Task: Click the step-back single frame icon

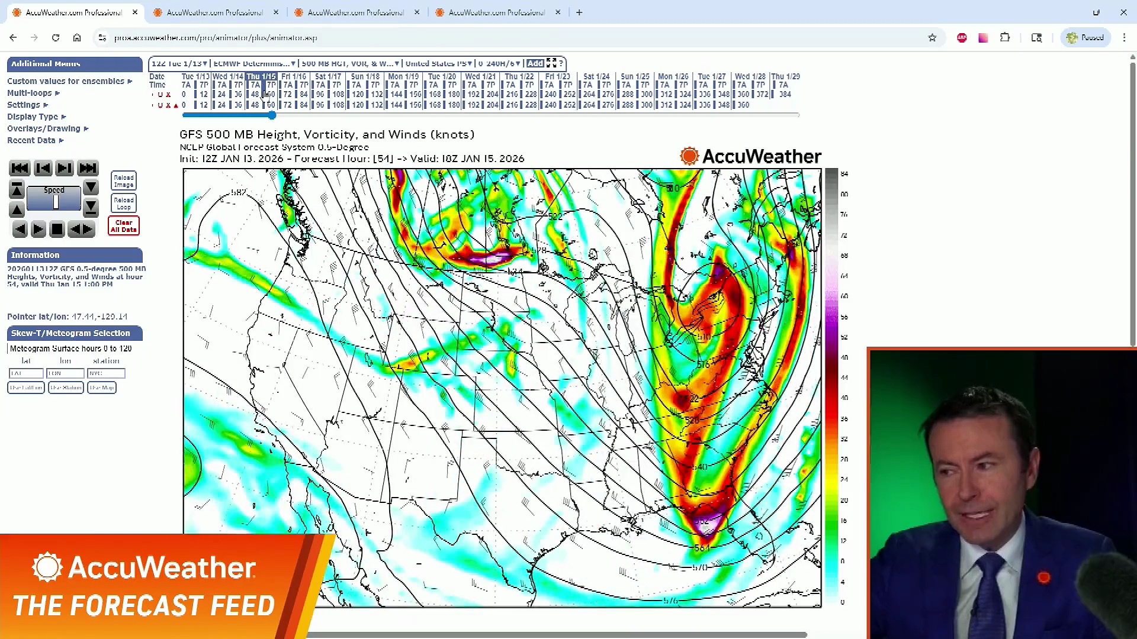Action: click(x=42, y=168)
